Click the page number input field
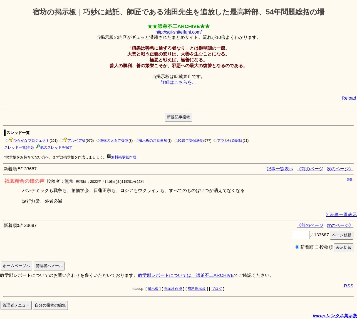357x319 pixels. (300, 235)
